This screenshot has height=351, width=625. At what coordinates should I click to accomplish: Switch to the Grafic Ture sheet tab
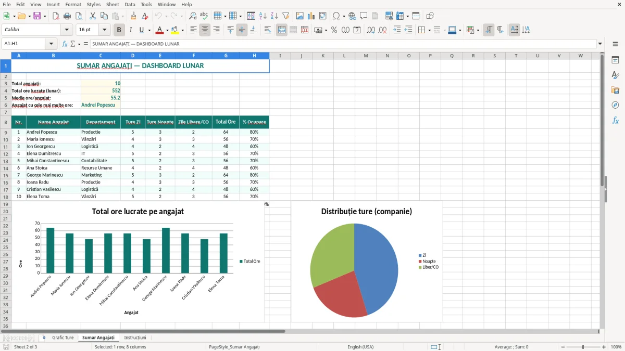[x=63, y=337]
